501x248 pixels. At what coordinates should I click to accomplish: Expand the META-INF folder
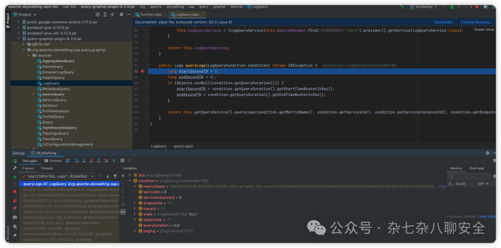[x=23, y=44]
